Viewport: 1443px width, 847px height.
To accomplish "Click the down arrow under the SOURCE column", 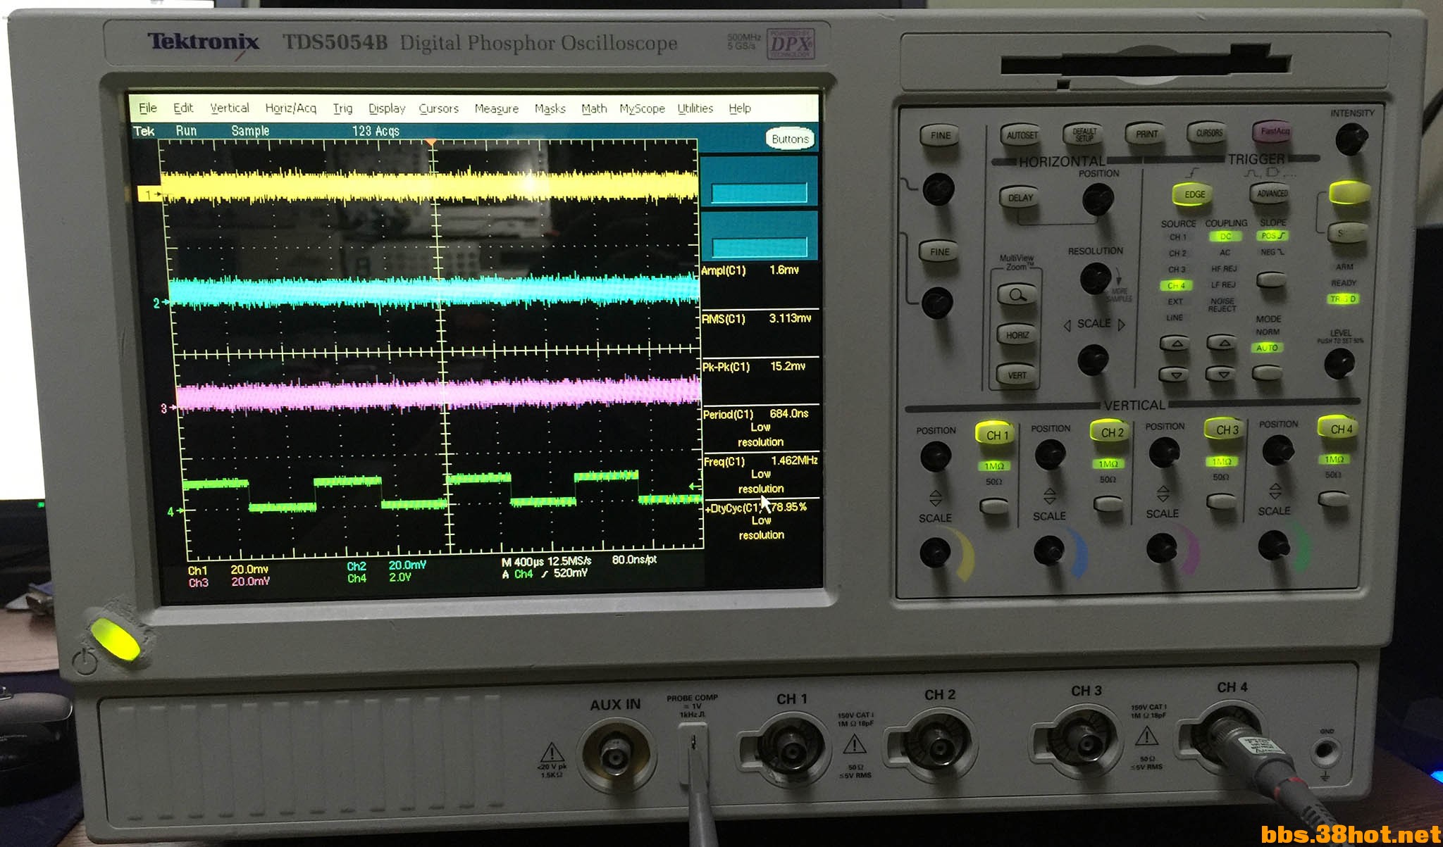I will coord(1175,375).
